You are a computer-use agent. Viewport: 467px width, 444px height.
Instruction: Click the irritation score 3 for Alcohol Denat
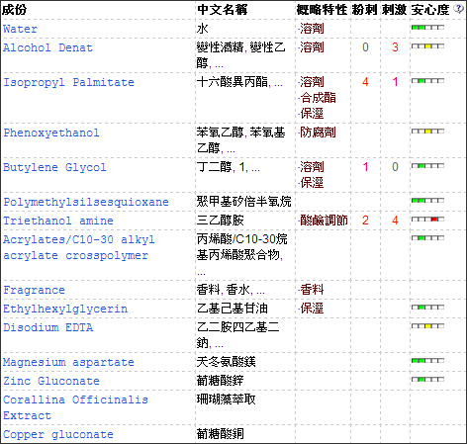pyautogui.click(x=395, y=47)
